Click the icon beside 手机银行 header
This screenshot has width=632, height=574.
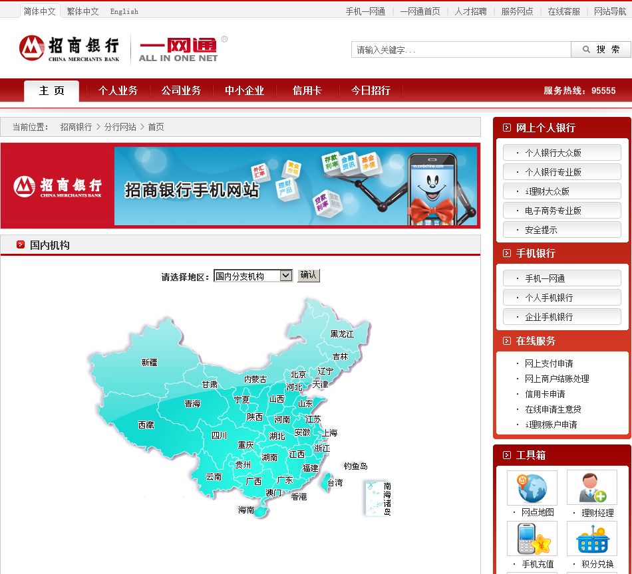point(507,253)
